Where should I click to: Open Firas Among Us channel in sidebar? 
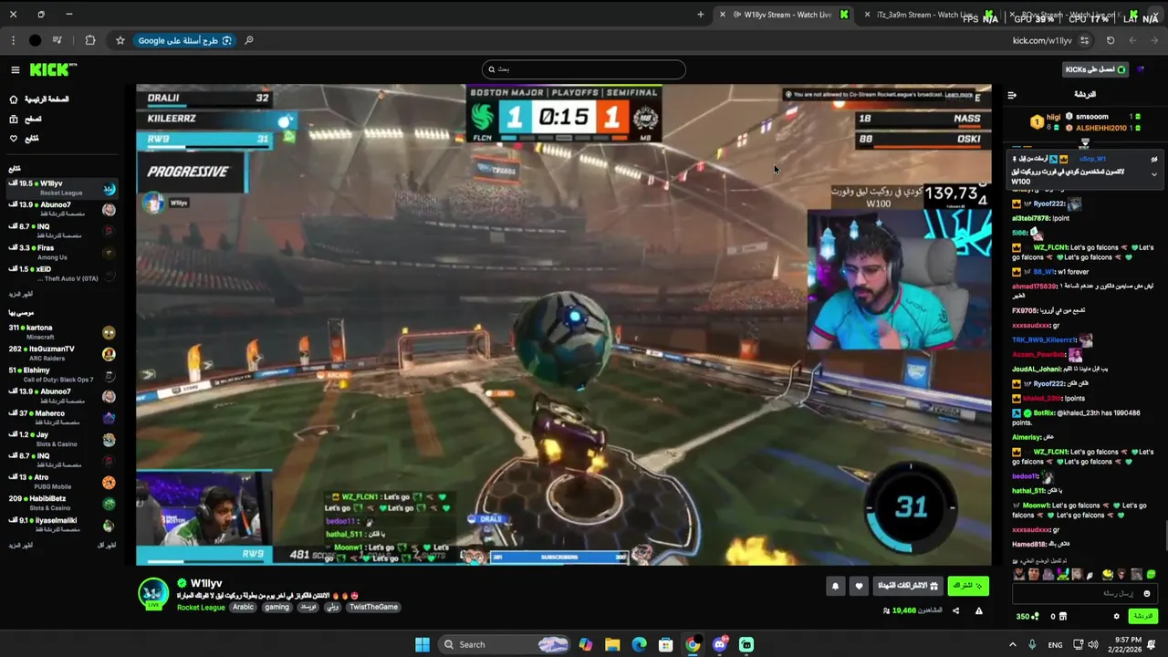click(x=62, y=253)
